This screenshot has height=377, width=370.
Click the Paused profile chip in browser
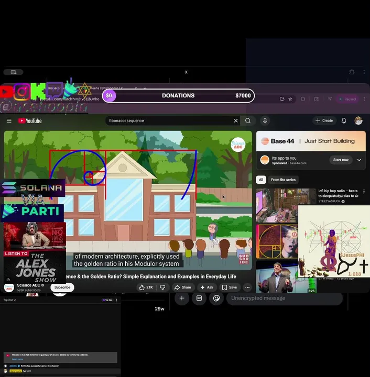[x=347, y=99]
